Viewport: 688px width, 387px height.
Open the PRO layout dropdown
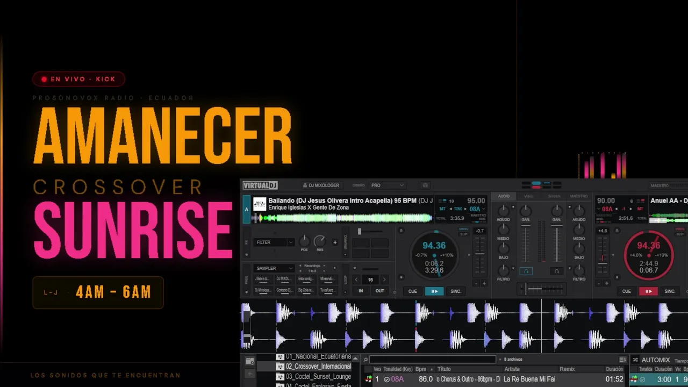(387, 185)
